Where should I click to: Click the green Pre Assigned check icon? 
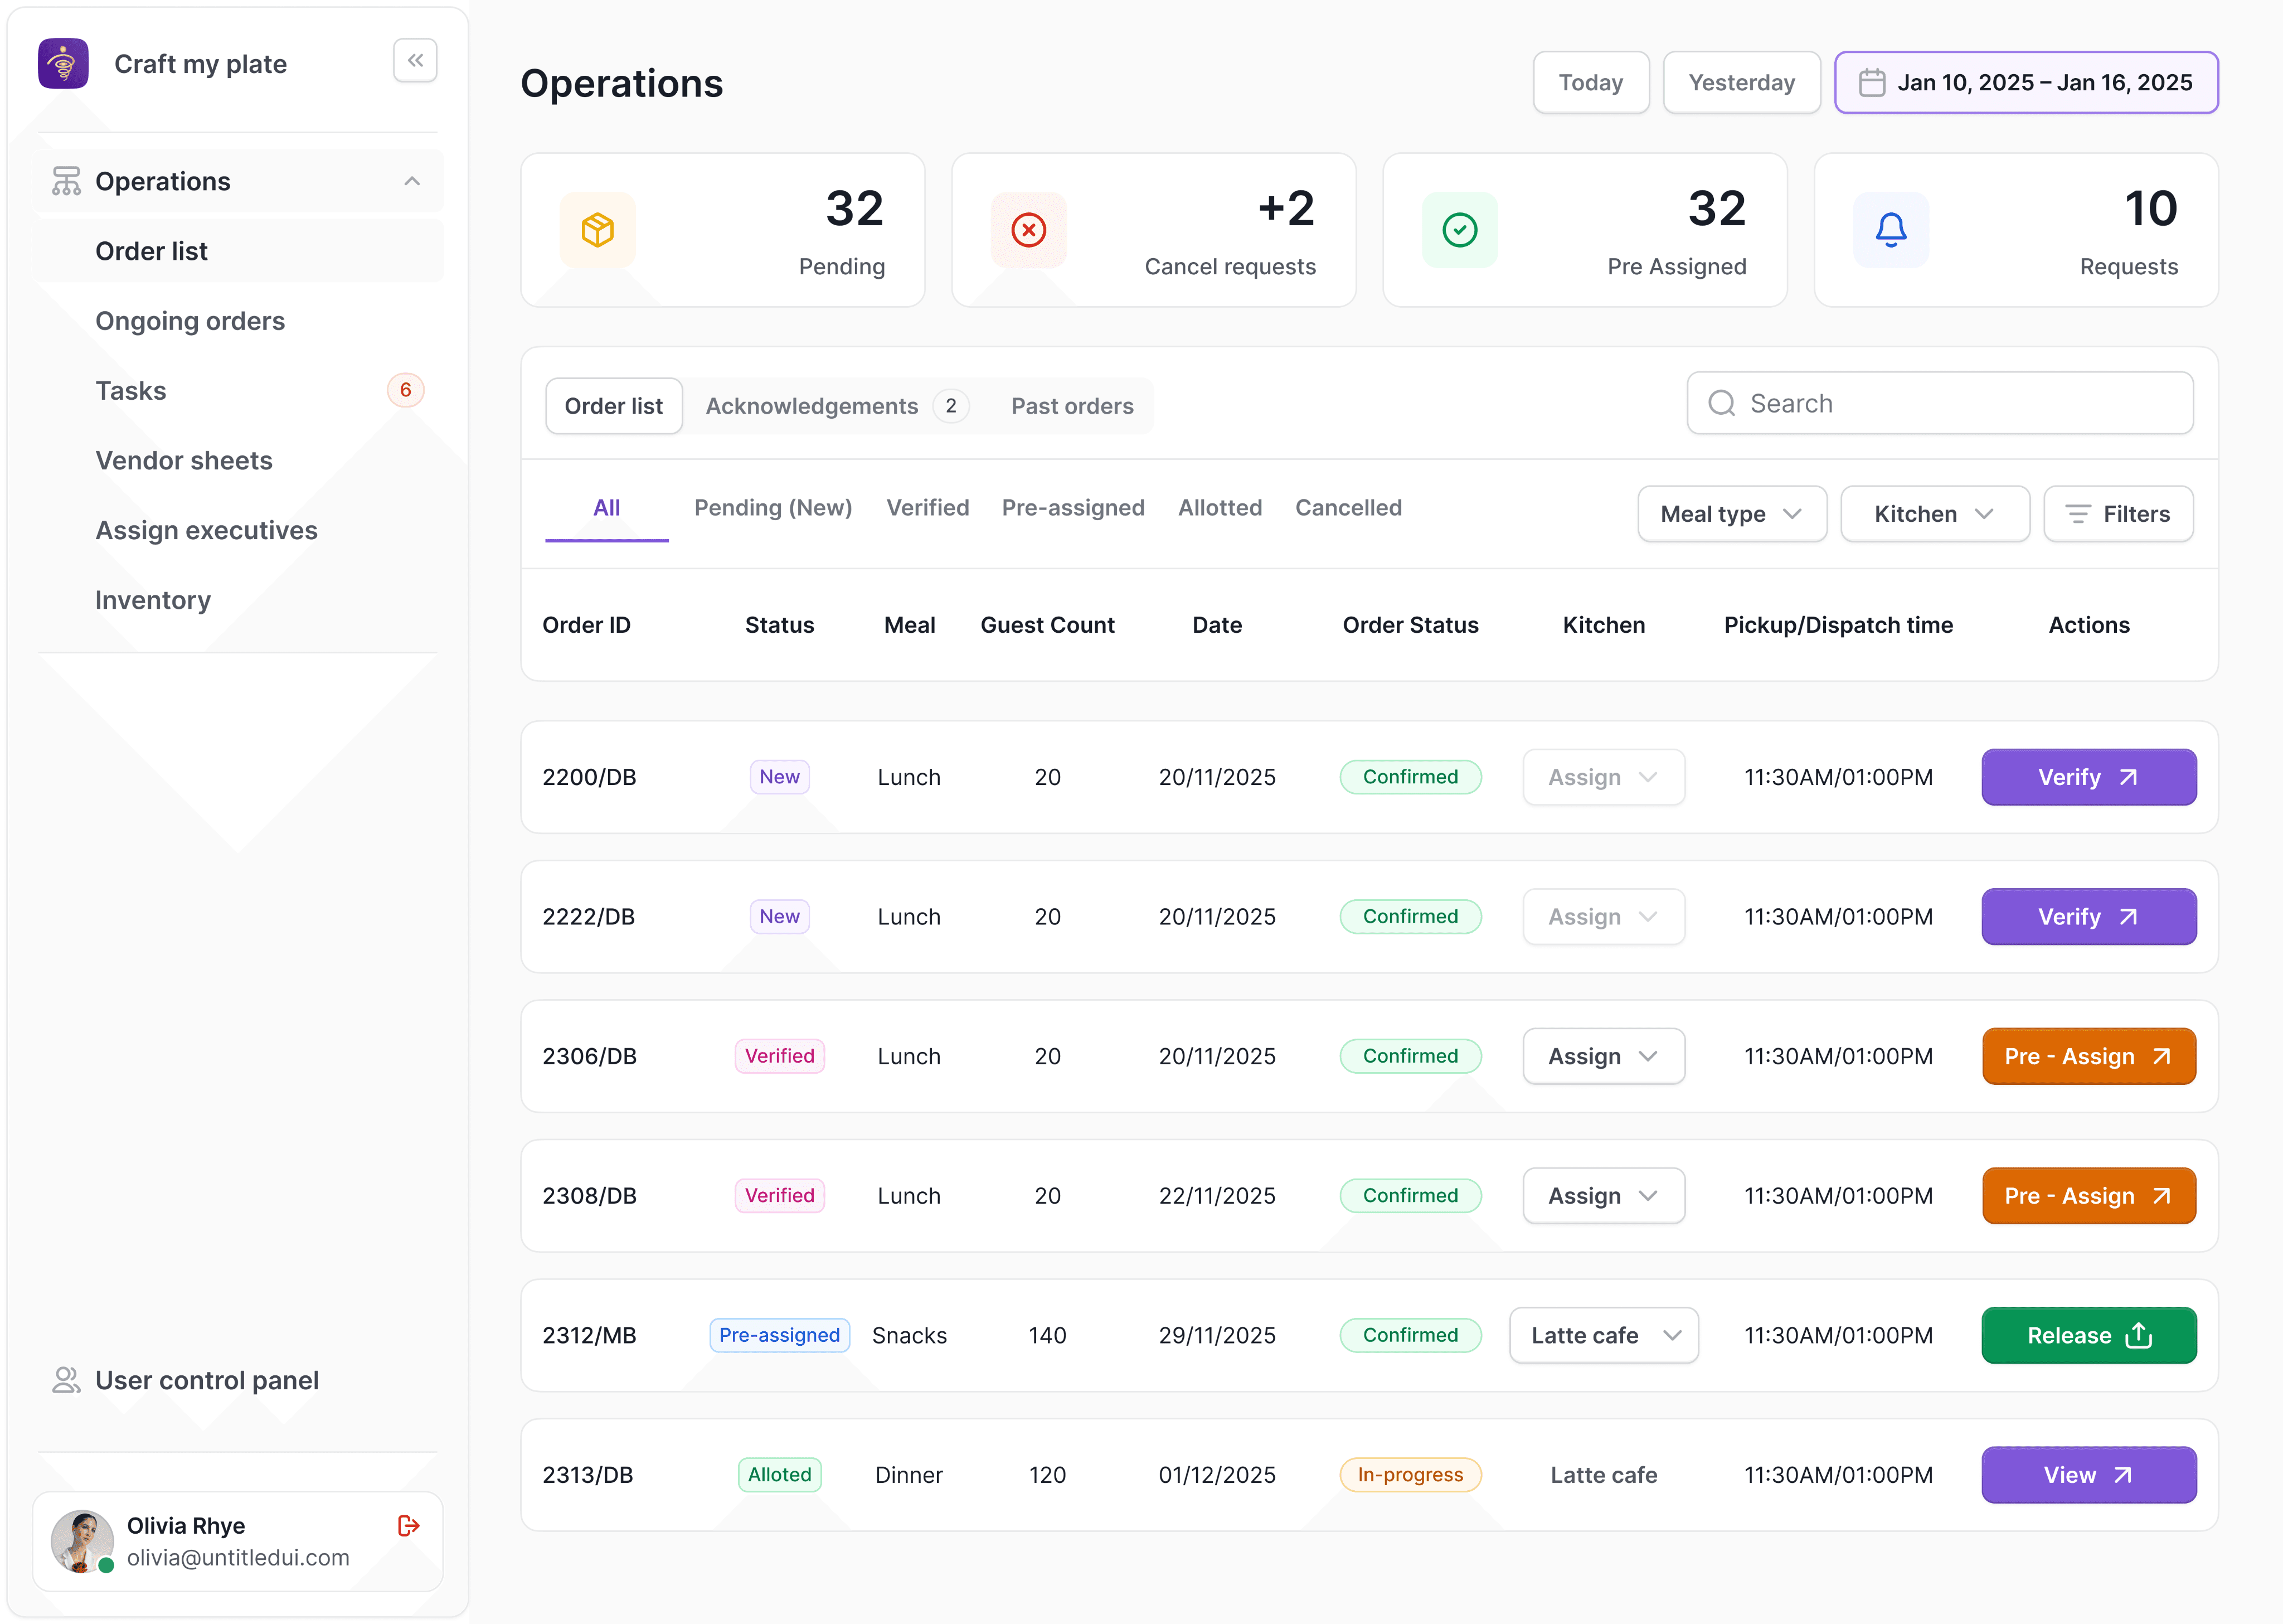tap(1459, 230)
